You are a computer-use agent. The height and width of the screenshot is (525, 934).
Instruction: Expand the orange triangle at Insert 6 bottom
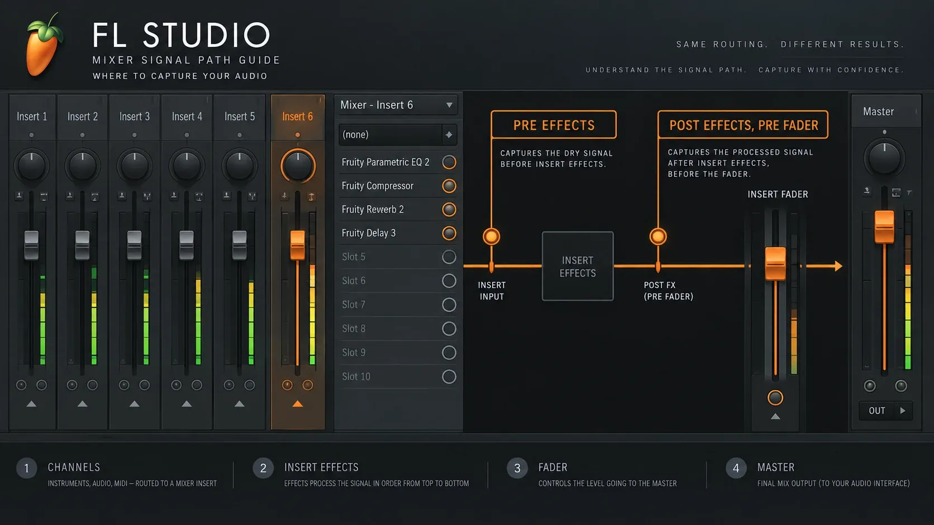298,404
